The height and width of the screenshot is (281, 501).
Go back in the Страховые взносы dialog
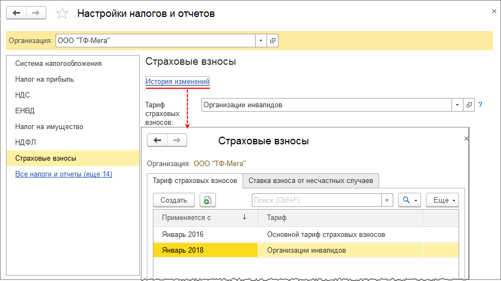pyautogui.click(x=157, y=140)
